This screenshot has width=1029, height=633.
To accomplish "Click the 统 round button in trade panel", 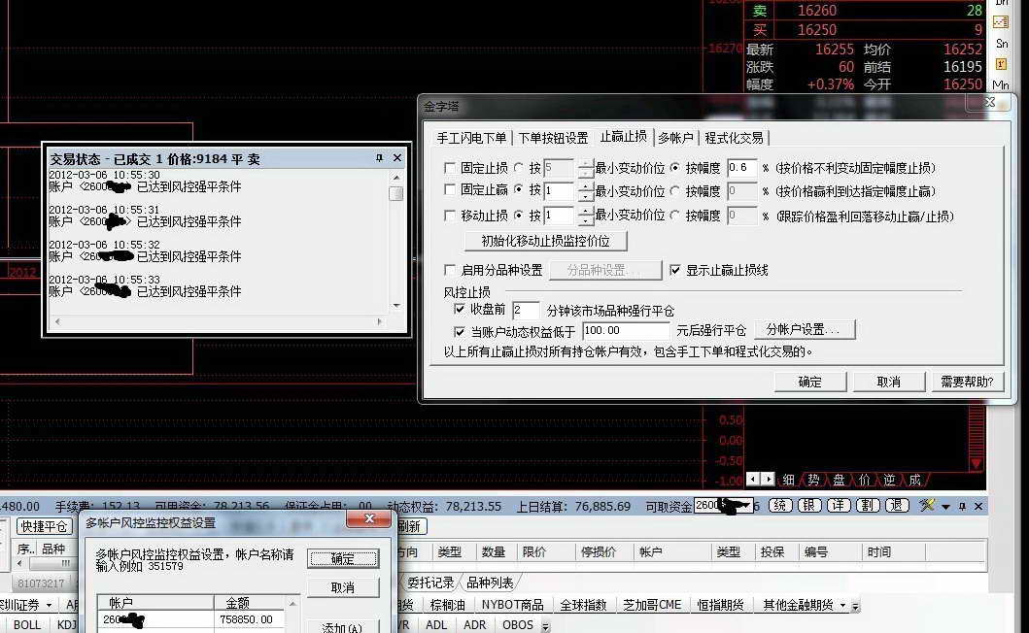I will point(779,506).
